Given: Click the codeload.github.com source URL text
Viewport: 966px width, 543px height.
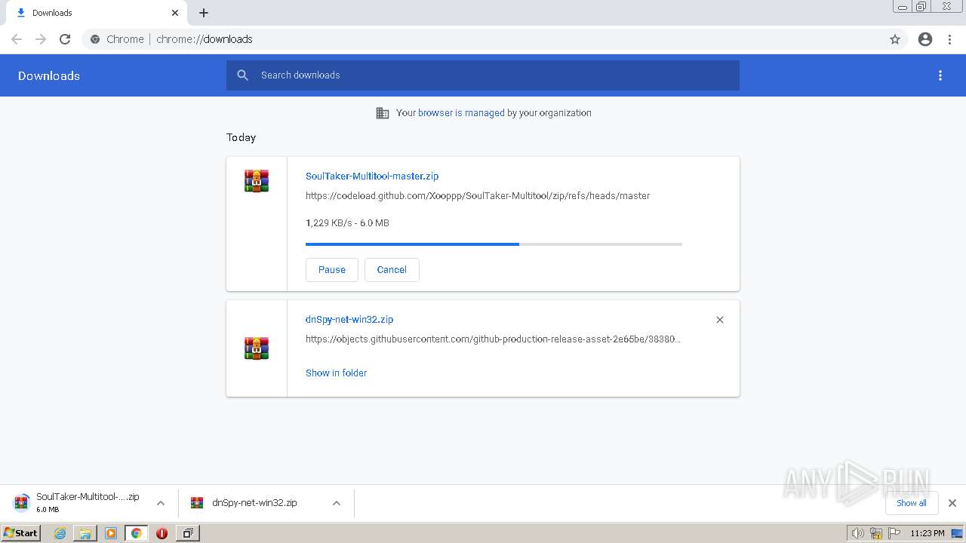Looking at the screenshot, I should [478, 195].
